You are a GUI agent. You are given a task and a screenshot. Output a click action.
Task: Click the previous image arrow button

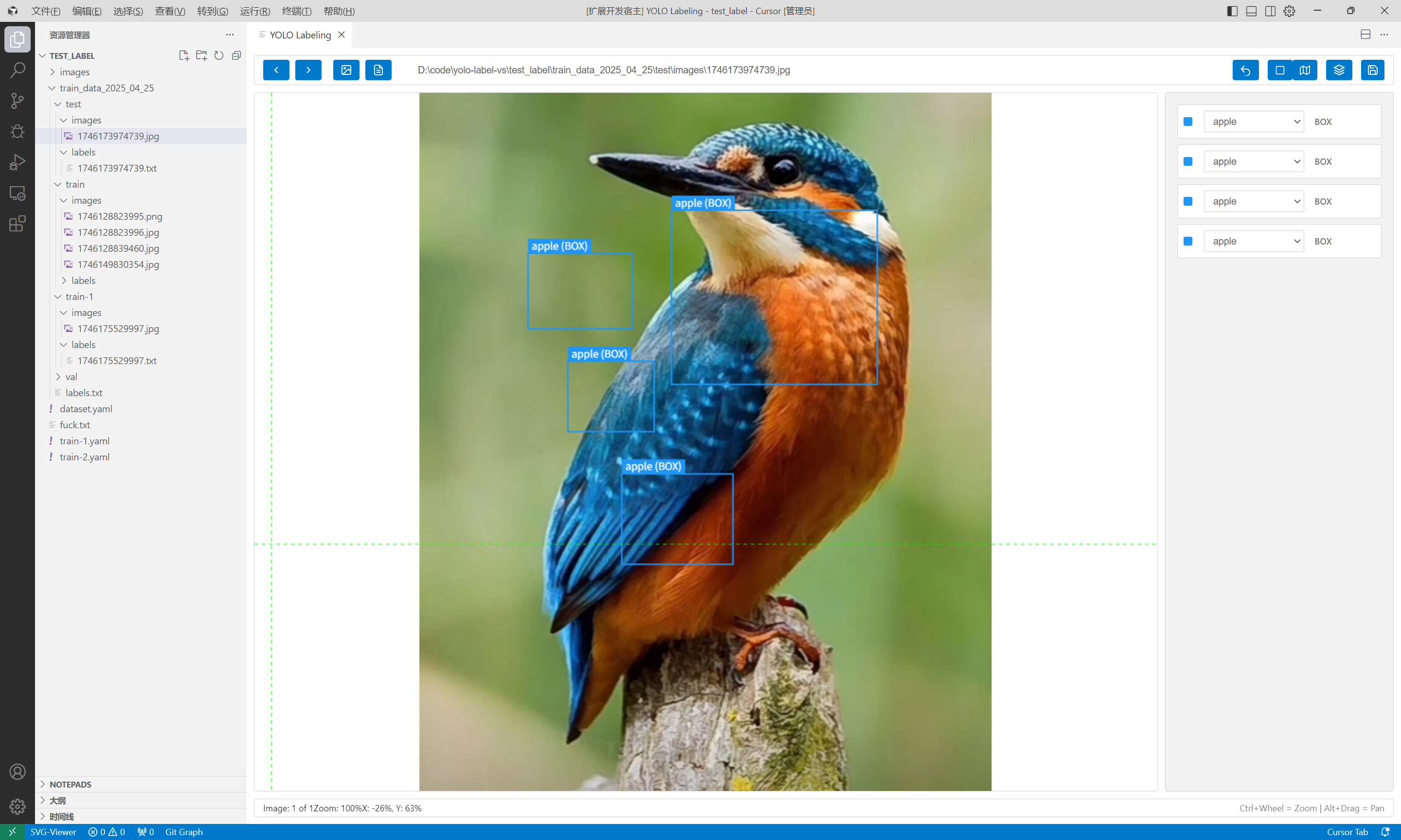[x=276, y=70]
